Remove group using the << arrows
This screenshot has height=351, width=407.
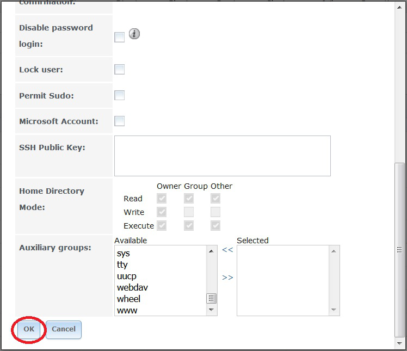(227, 250)
